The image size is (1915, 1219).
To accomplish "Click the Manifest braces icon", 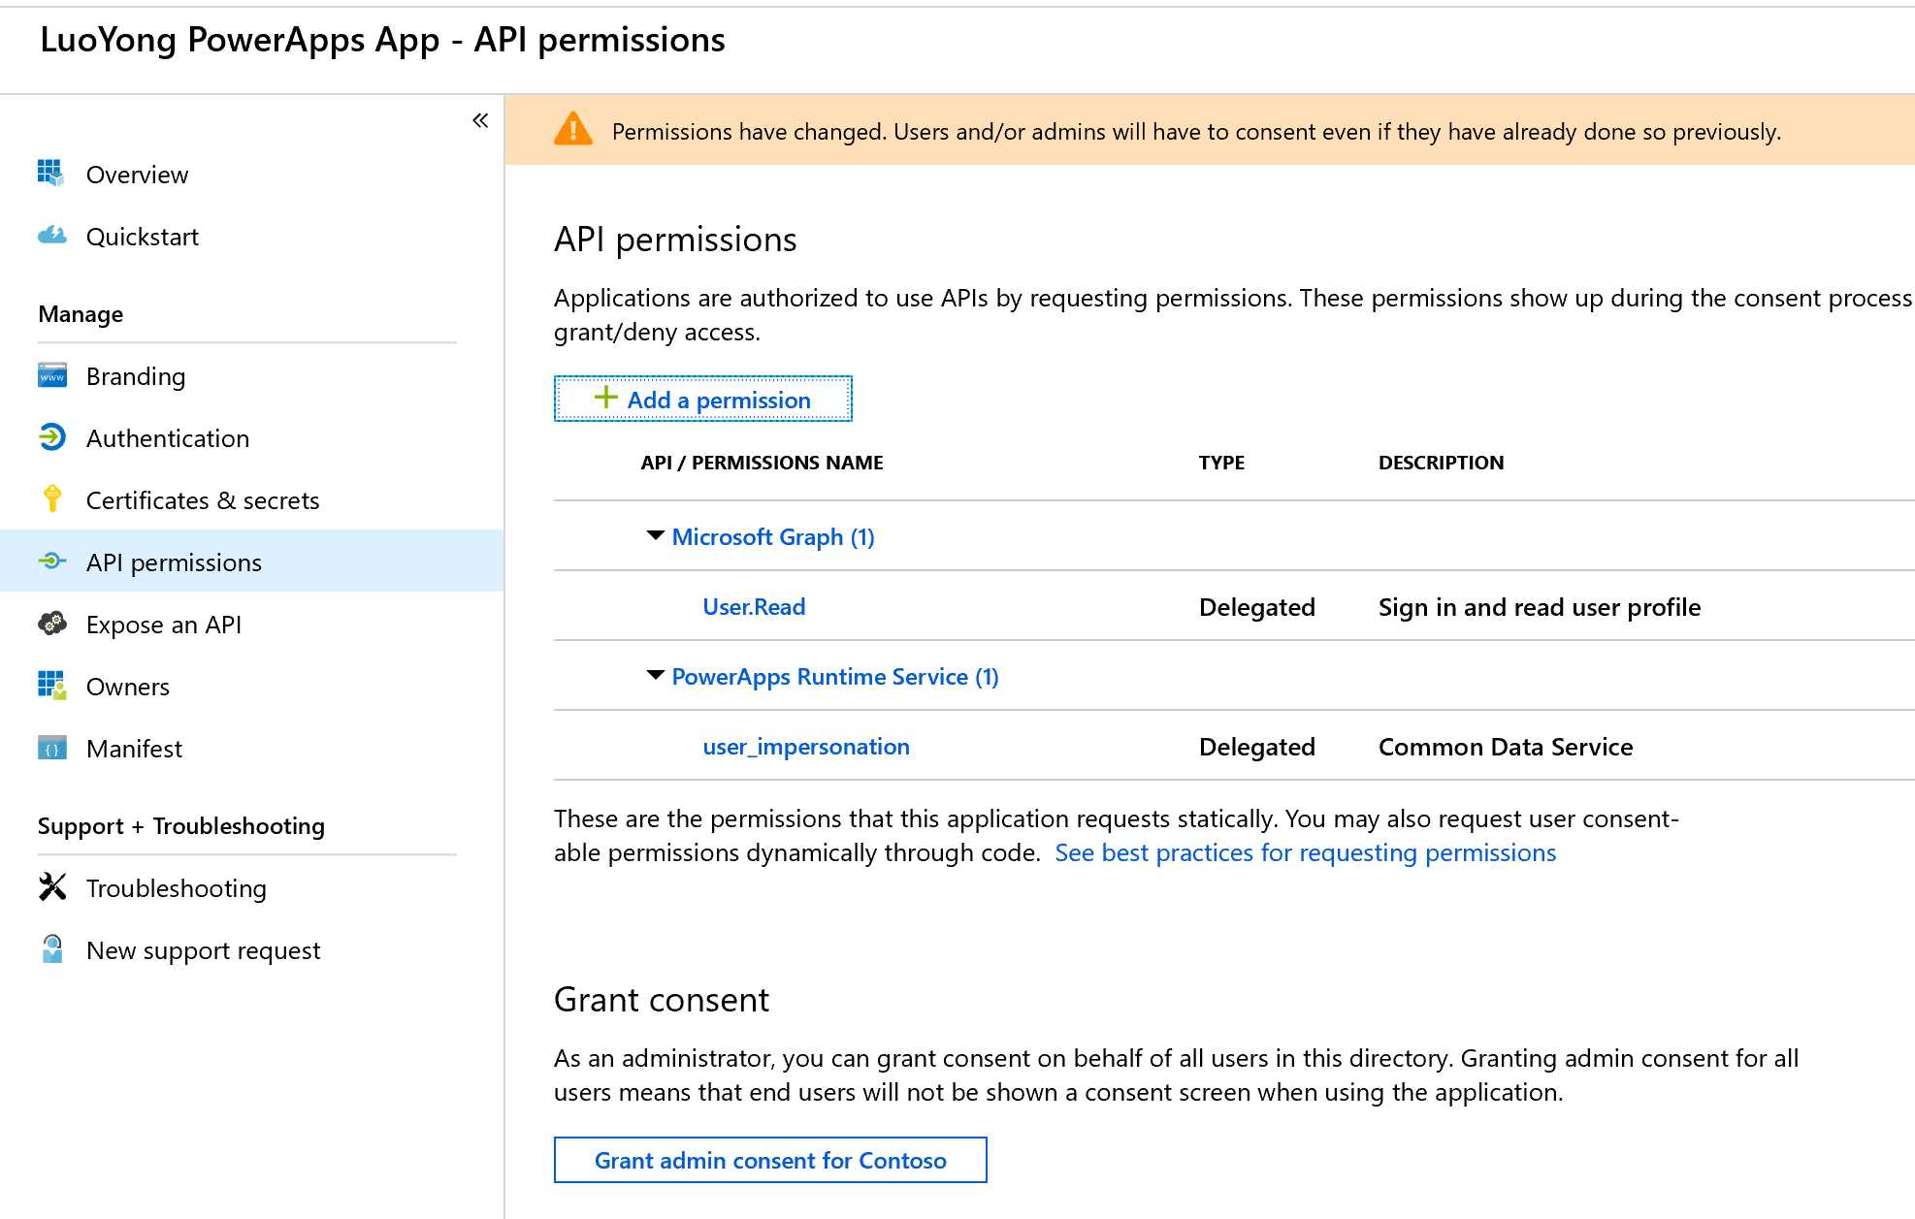I will [x=51, y=748].
